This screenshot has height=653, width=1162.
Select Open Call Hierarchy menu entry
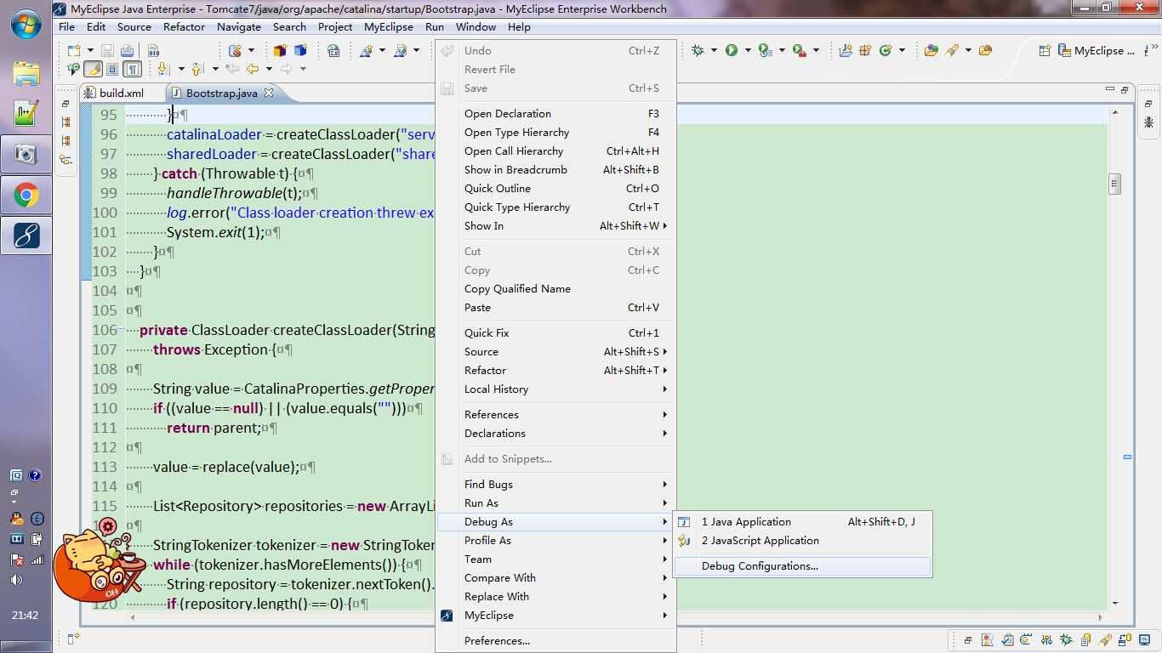556,151
